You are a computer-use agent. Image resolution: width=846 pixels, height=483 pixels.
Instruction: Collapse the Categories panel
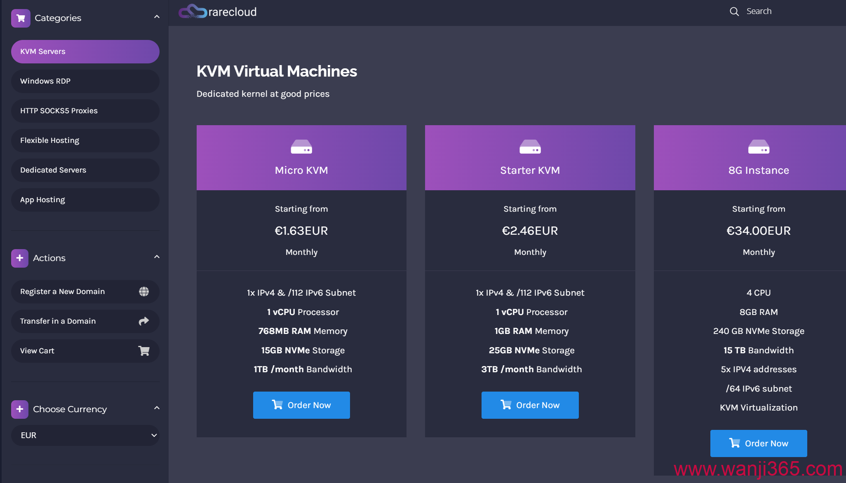pos(157,17)
